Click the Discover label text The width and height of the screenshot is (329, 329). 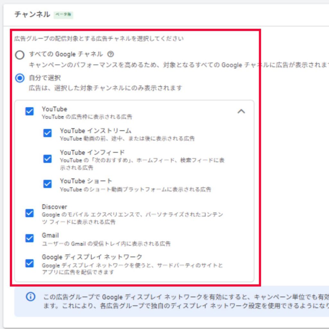click(x=55, y=207)
